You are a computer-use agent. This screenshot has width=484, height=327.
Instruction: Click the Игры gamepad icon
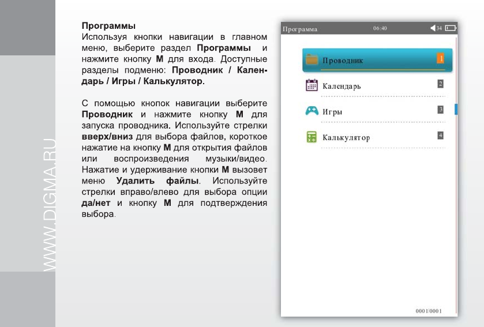tap(312, 111)
